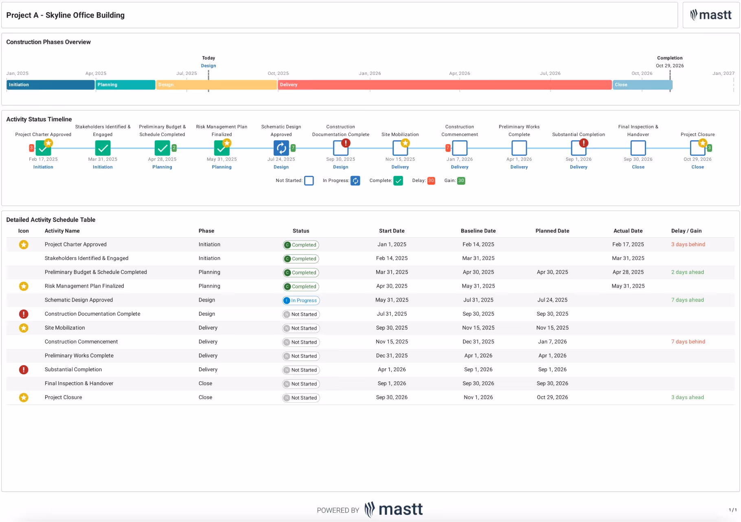Click the Risk Management Plan Finalized checkmark icon
This screenshot has height=522, width=741.
[221, 148]
